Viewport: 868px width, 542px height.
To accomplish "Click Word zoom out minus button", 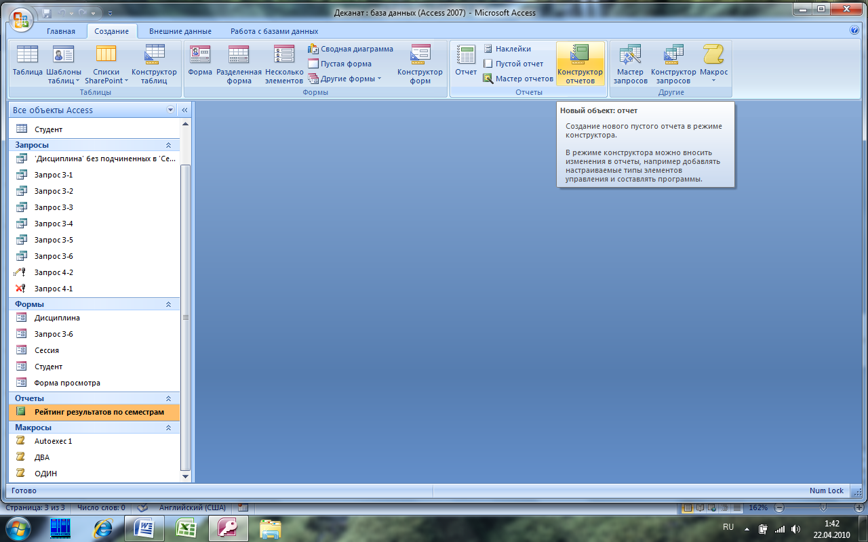I will (779, 507).
